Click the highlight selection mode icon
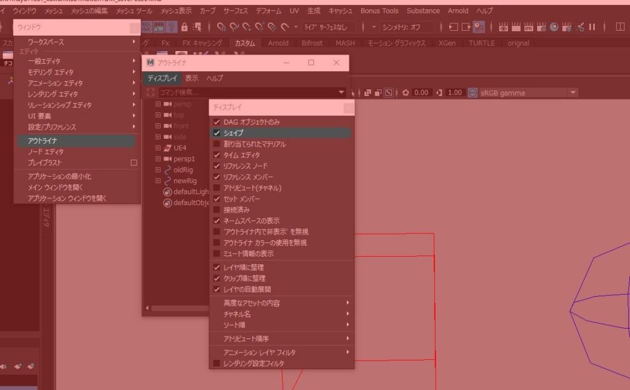Screen dimensions: 630x390 click(197, 27)
